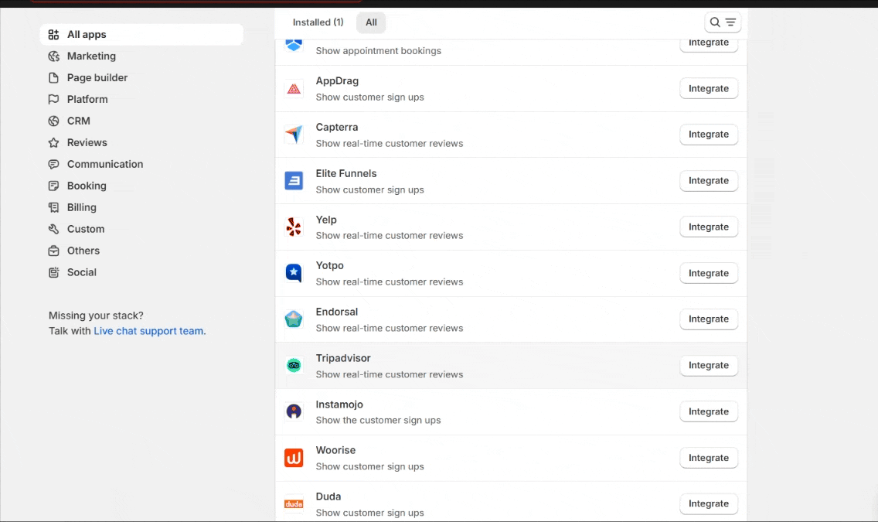Click the Reviews star icon
The width and height of the screenshot is (878, 522).
[x=54, y=143]
